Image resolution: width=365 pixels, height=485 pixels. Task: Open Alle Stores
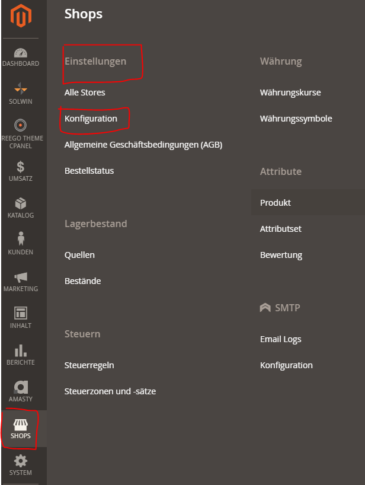[84, 92]
